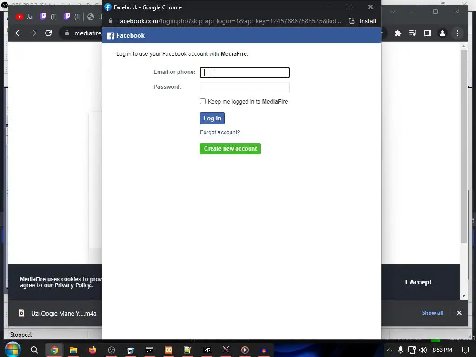Viewport: 476px width, 357px height.
Task: Click the Log In button
Action: coord(212,119)
